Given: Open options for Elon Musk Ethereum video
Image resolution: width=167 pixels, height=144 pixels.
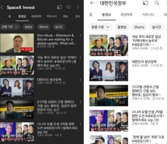Looking at the screenshot, I should 80,36.
